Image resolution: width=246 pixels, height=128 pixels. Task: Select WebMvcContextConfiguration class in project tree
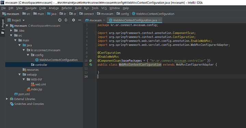pyautogui.click(x=56, y=60)
